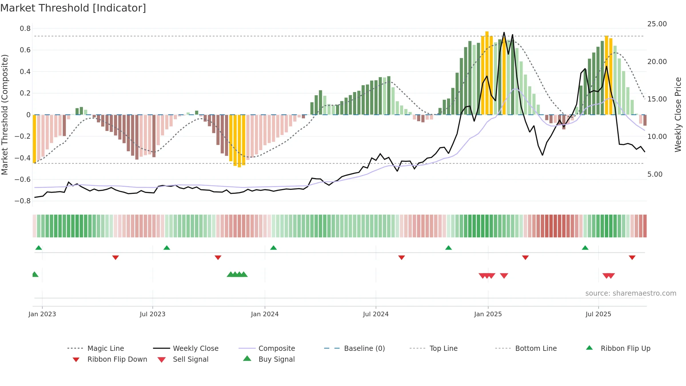Click the tallest yellow bar near Jan 2025
686x386 pixels.
(x=487, y=73)
